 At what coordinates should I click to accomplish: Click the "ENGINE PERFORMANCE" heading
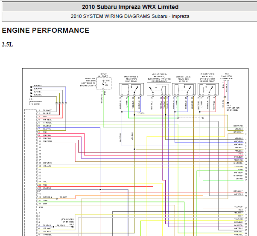tap(46, 30)
